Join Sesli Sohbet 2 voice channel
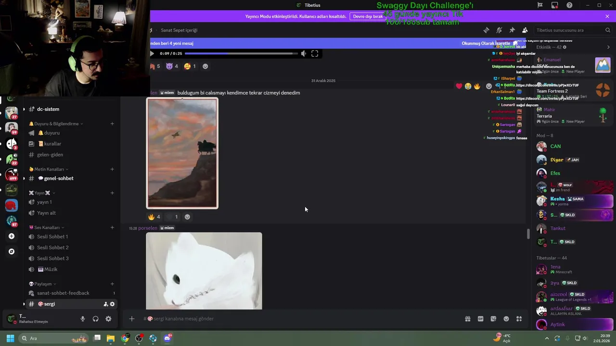The height and width of the screenshot is (346, 616). click(x=52, y=247)
